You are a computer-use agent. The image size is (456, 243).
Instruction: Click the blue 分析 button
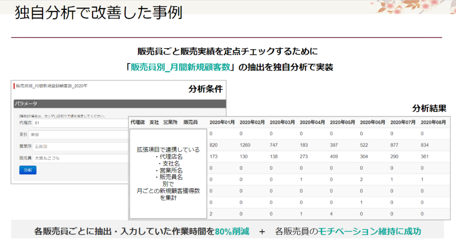28,170
